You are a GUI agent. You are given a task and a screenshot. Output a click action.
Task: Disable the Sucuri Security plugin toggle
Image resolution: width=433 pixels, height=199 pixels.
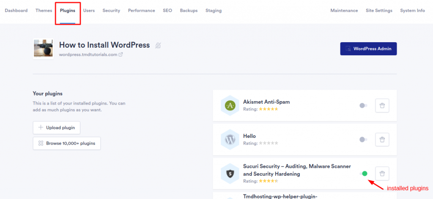pyautogui.click(x=363, y=173)
